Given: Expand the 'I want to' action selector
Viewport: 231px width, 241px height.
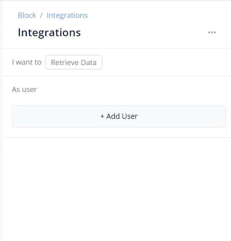Looking at the screenshot, I should pos(74,62).
